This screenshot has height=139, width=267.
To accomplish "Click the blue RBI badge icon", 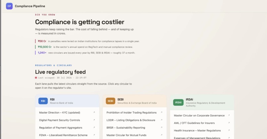I will [x=43, y=101].
